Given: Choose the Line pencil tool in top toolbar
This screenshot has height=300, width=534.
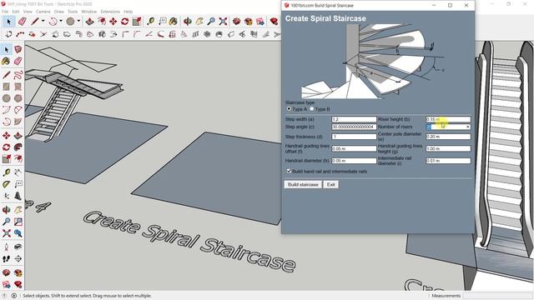Looking at the screenshot, I should pyautogui.click(x=35, y=22).
